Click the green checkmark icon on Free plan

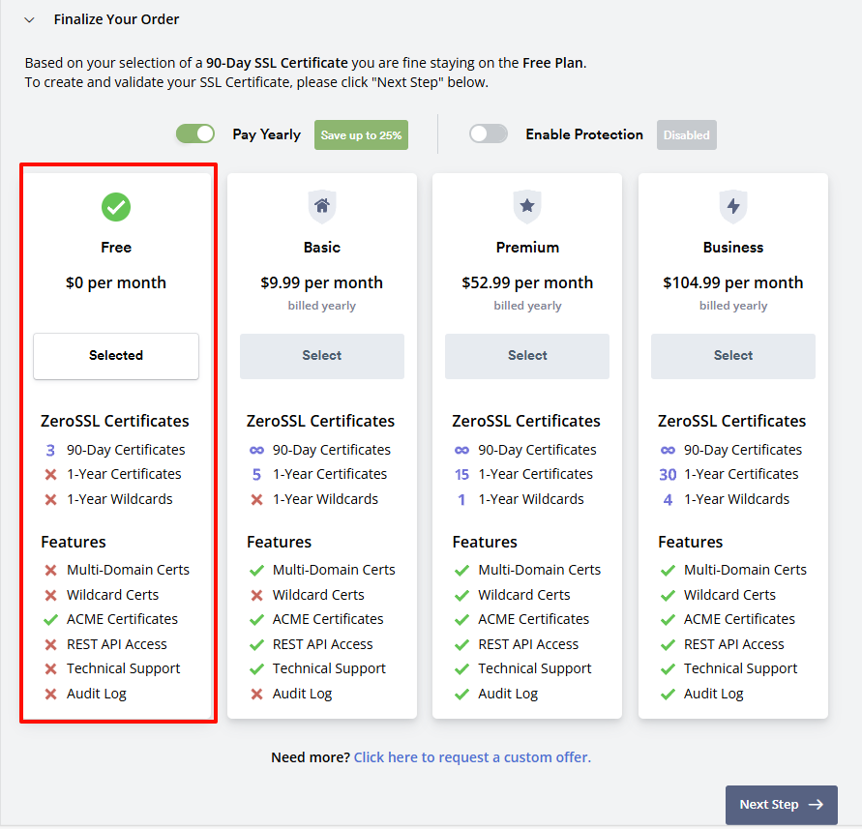(116, 206)
